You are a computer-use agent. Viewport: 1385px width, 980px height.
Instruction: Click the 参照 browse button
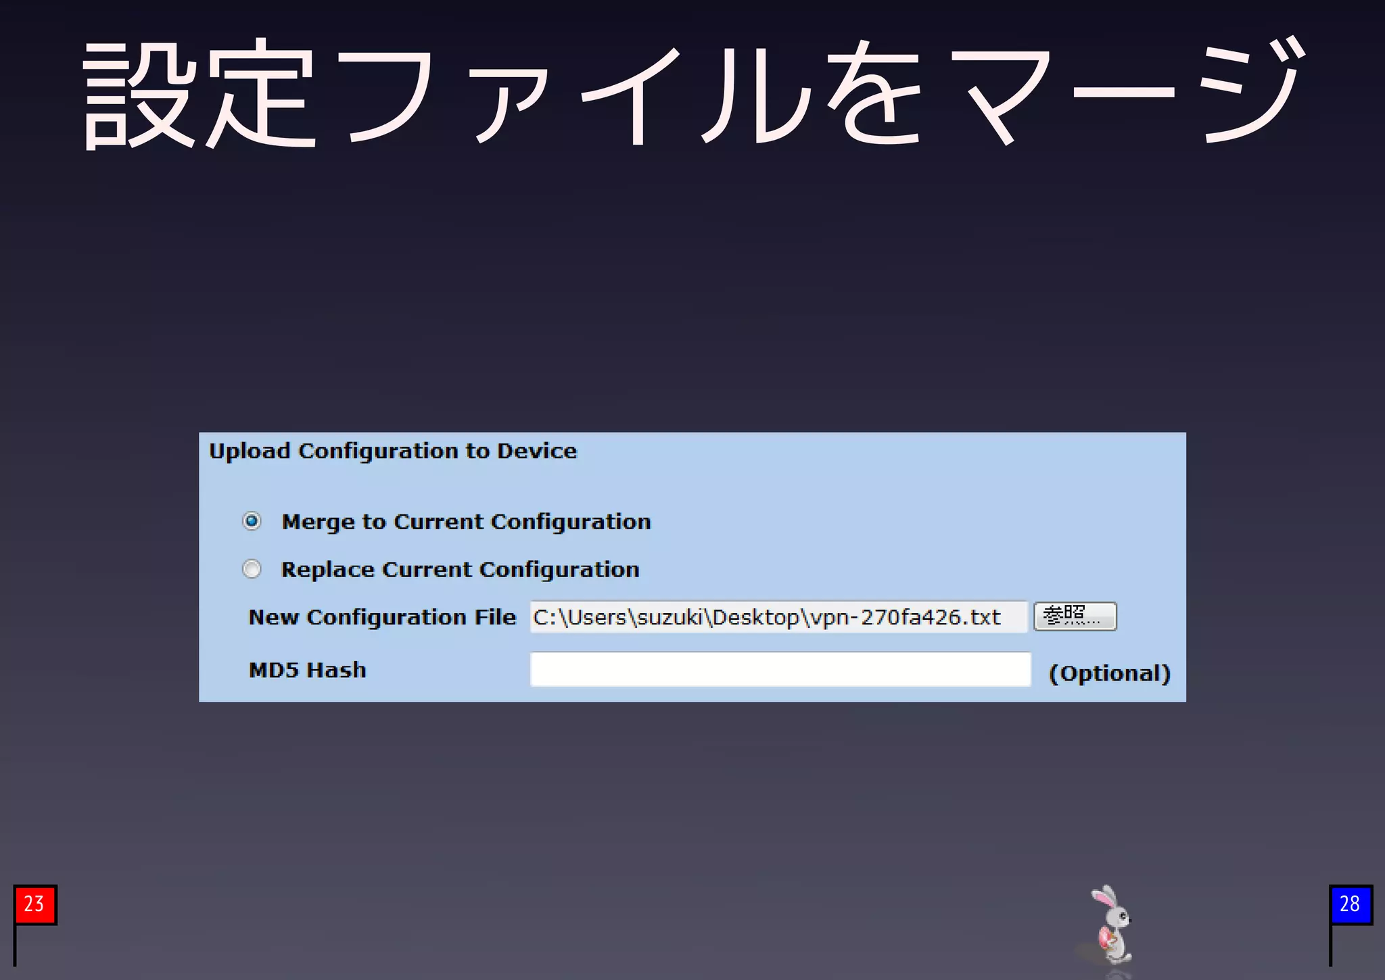[1075, 616]
